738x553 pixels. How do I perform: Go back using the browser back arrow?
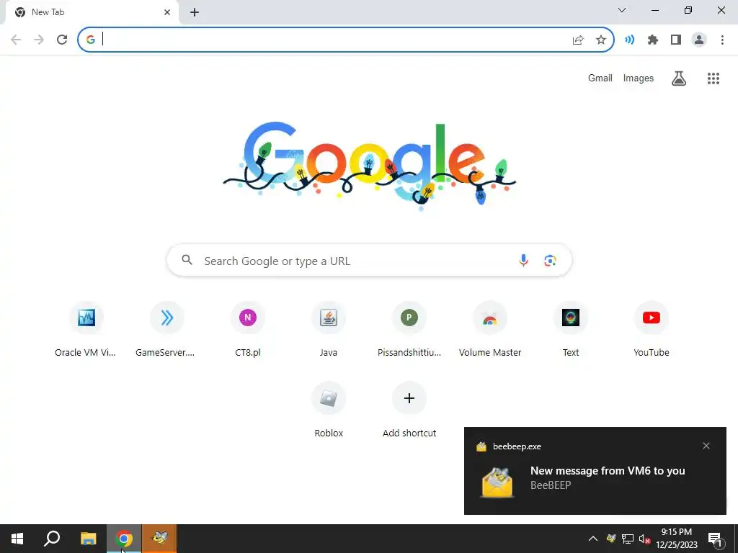(16, 40)
